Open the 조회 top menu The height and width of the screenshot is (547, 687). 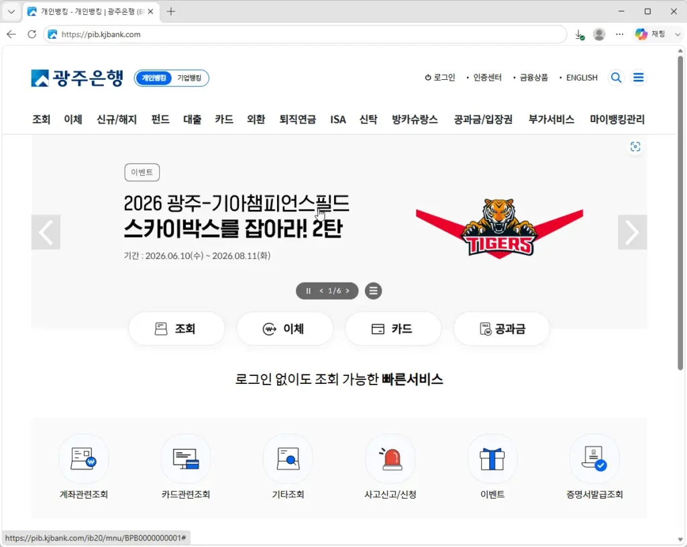[41, 119]
